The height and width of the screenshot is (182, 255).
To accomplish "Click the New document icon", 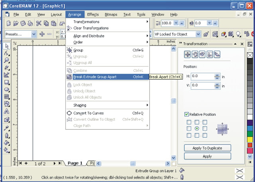I will [x=9, y=23].
